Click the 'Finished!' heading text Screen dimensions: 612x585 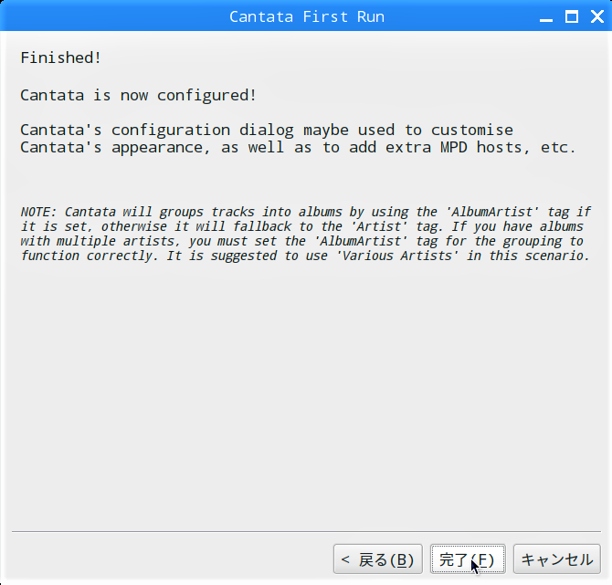tap(60, 57)
